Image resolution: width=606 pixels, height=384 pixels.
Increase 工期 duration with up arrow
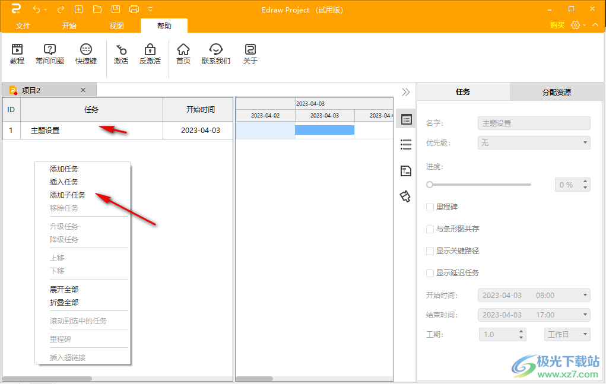[x=521, y=331]
